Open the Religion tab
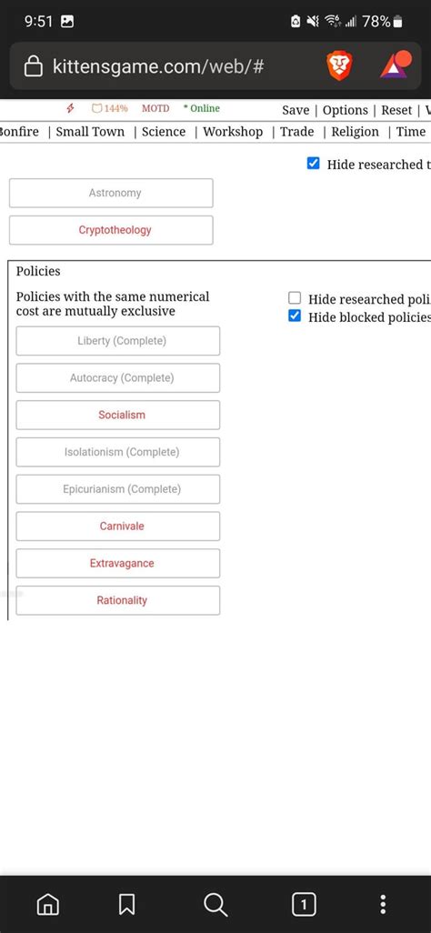 355,132
